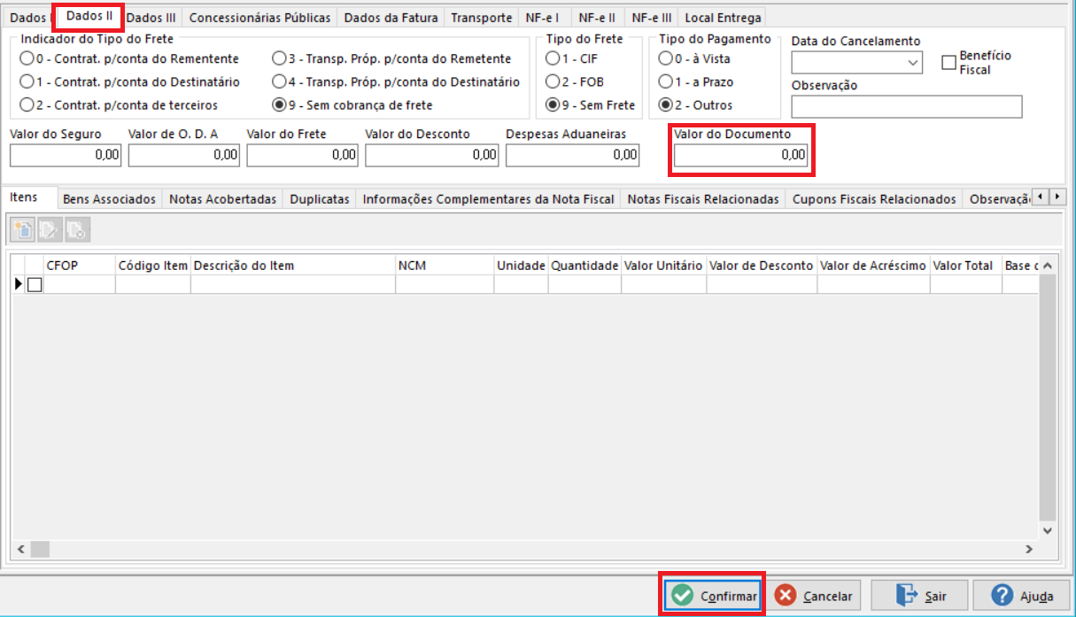The width and height of the screenshot is (1076, 617).
Task: Click the door icon on Sair
Action: point(906,595)
